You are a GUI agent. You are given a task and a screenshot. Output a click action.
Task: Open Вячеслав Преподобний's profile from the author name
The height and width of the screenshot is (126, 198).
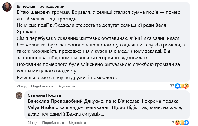point(40,6)
